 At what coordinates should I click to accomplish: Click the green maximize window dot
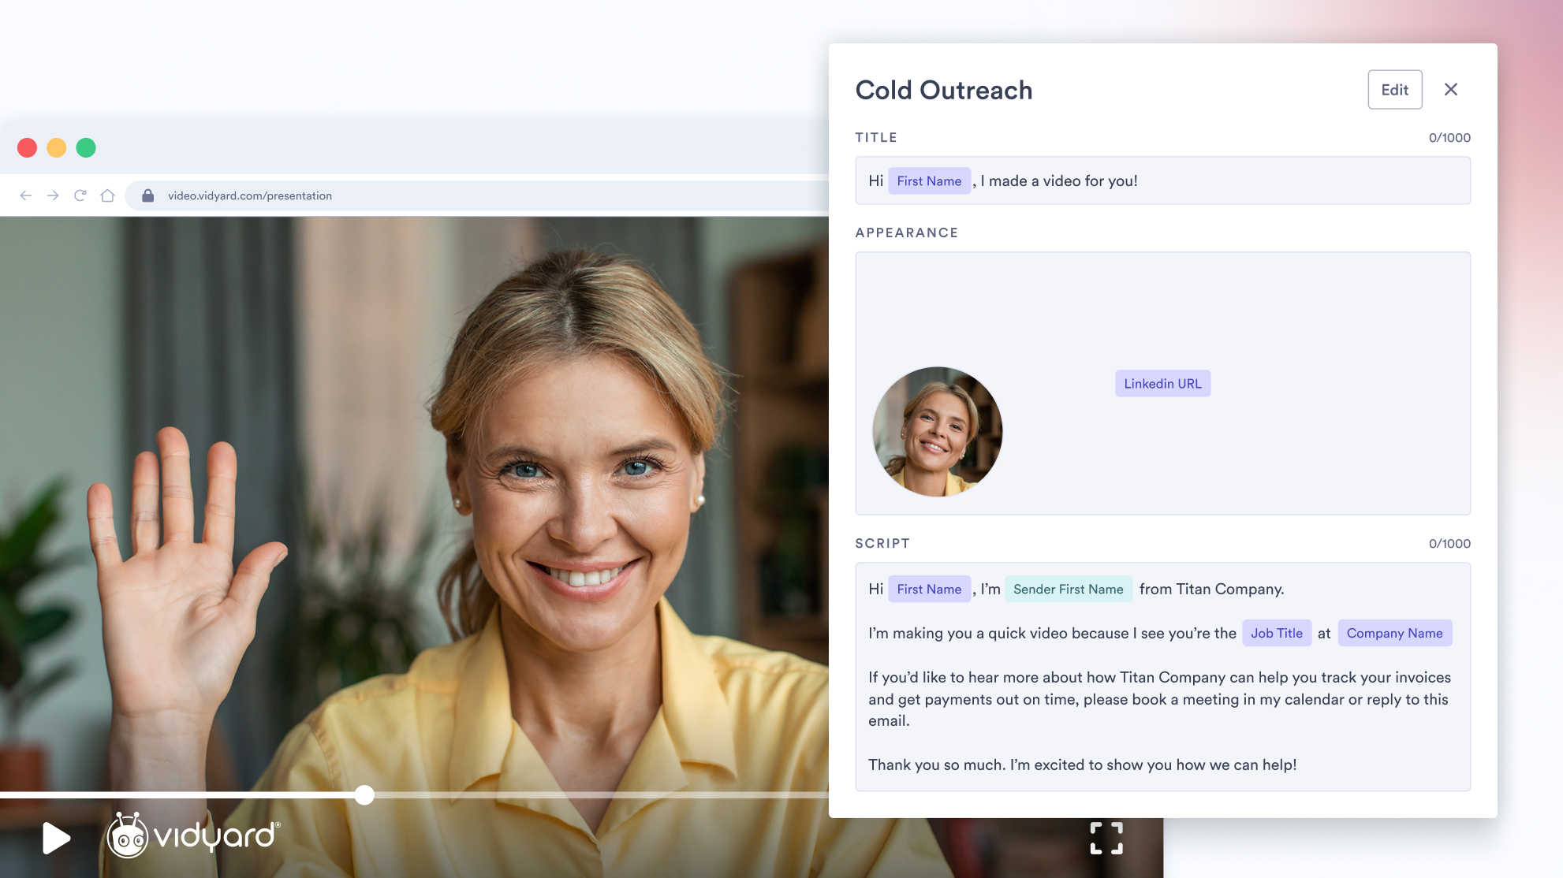(x=86, y=147)
